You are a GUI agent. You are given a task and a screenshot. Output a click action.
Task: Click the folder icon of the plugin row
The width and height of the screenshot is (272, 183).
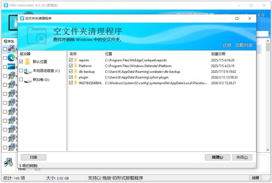pos(75,77)
